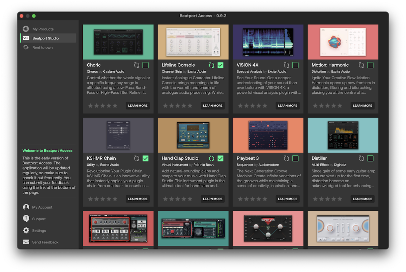This screenshot has width=406, height=272.
Task: Click the Welcome to Beatport Access heading
Action: click(48, 151)
